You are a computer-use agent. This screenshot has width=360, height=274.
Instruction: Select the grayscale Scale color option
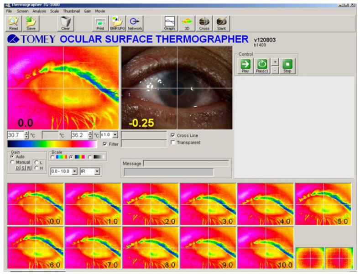pos(90,157)
